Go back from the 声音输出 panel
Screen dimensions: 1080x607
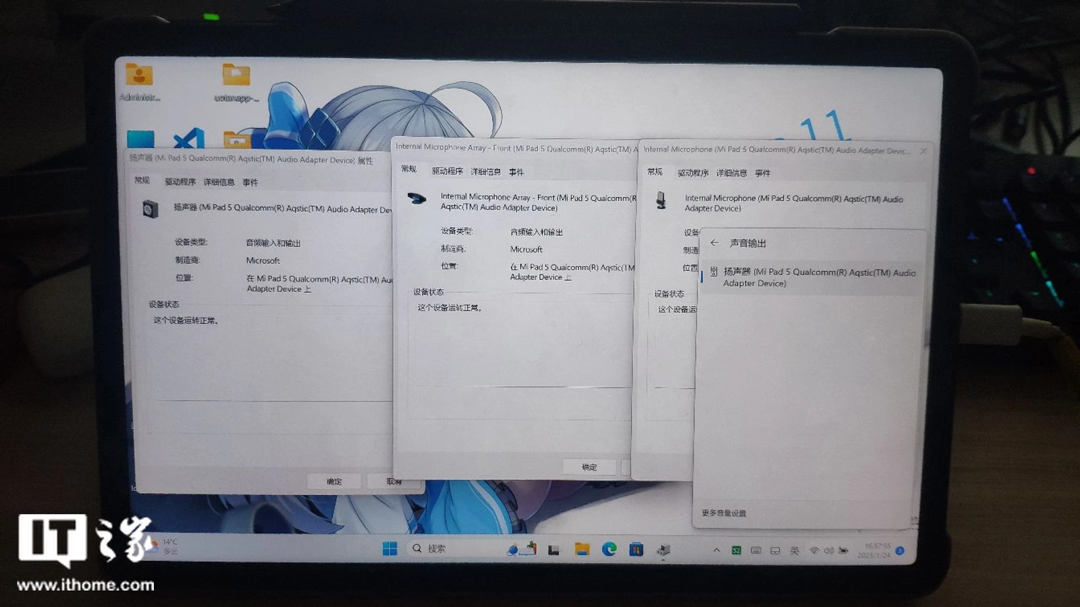pyautogui.click(x=714, y=243)
